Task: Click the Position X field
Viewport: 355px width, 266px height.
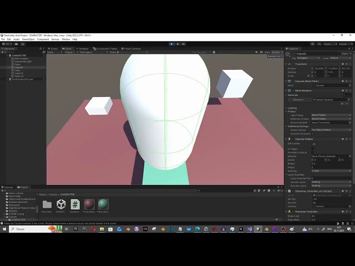Action: click(319, 68)
